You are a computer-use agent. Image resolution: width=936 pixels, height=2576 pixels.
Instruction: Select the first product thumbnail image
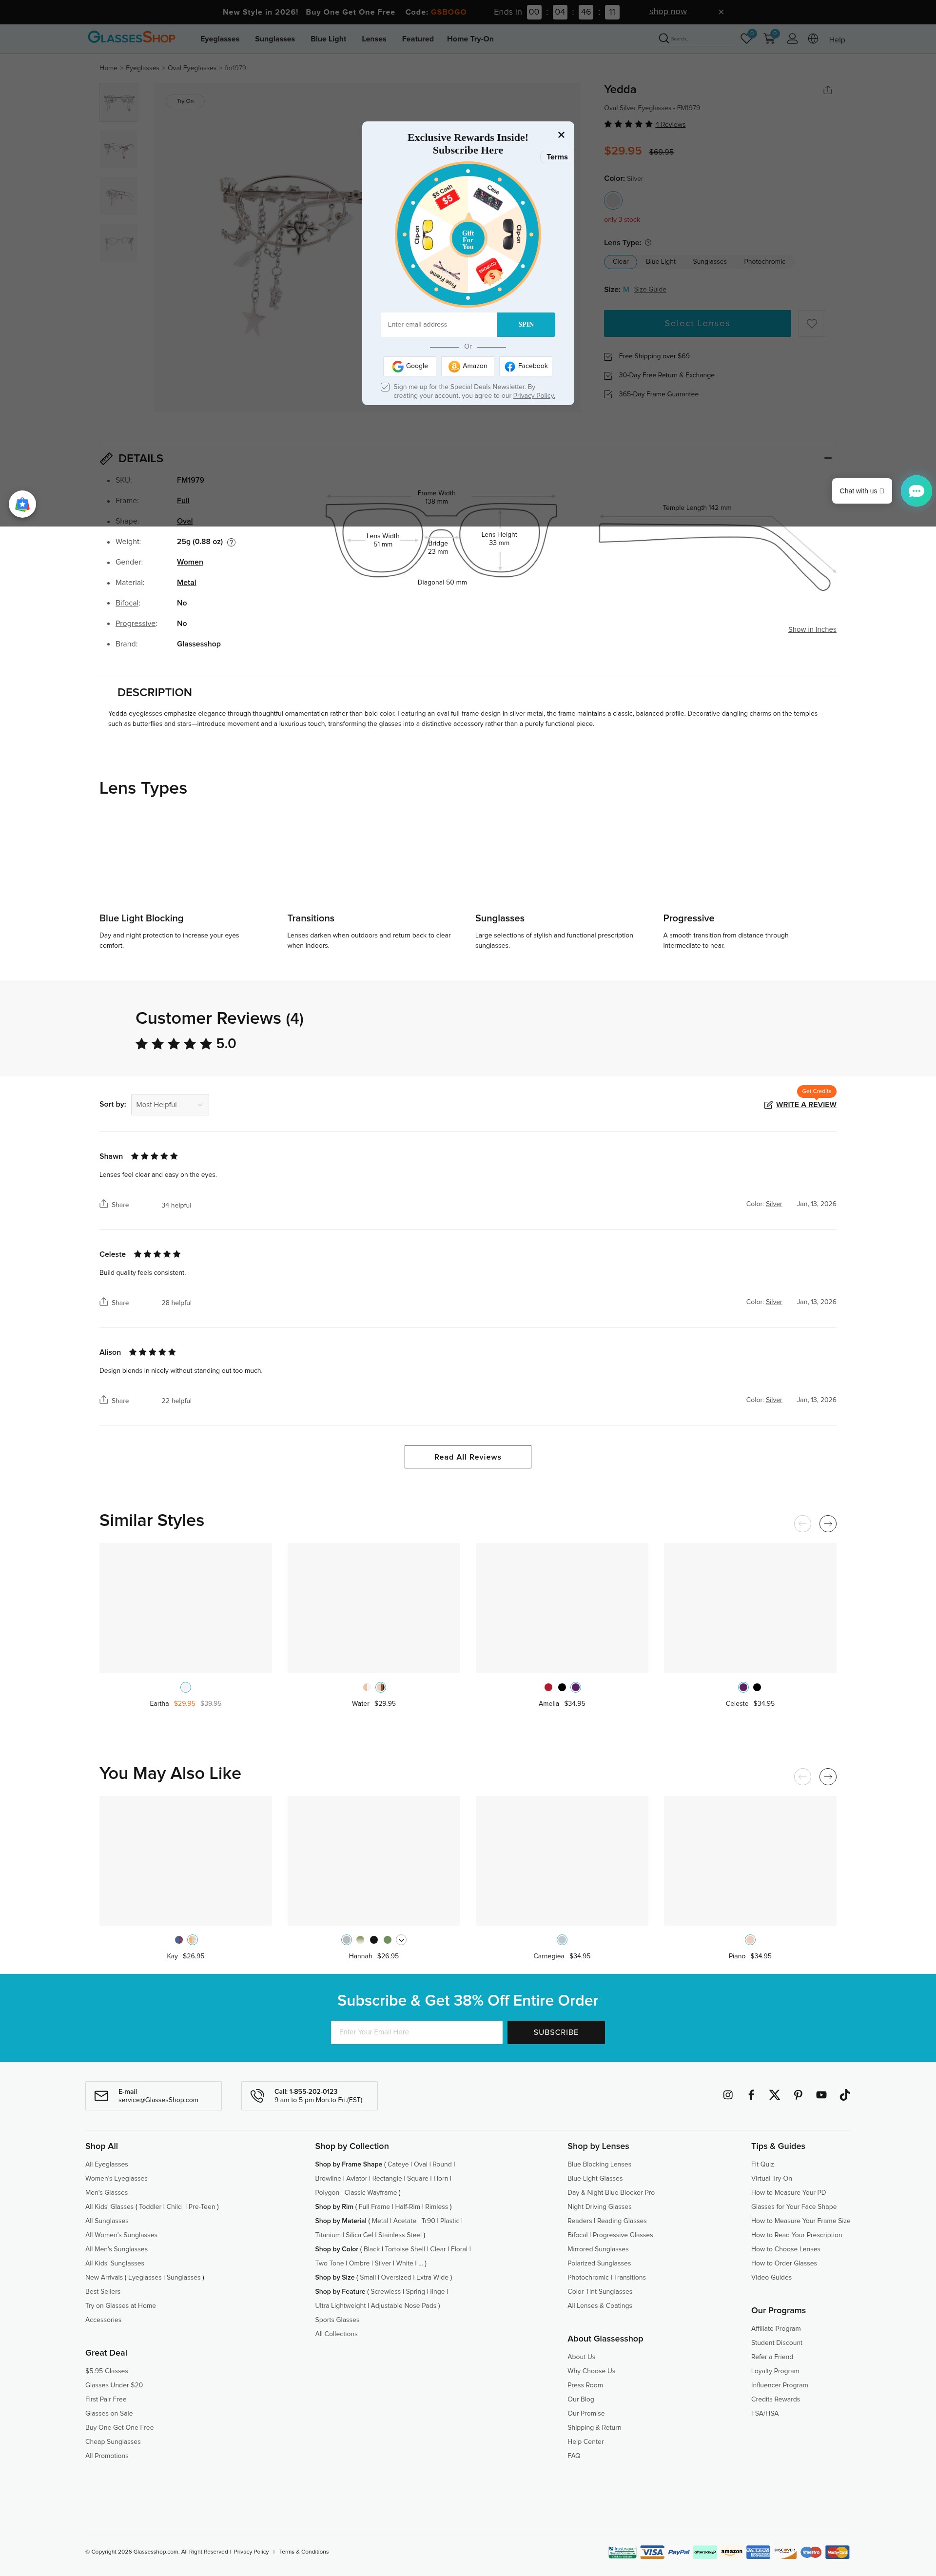point(119,103)
